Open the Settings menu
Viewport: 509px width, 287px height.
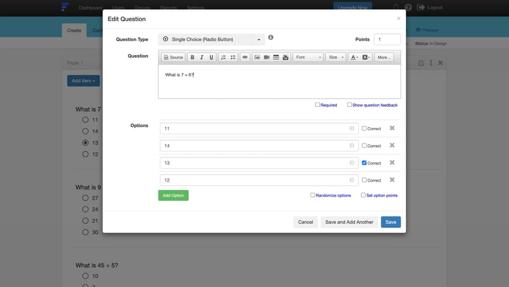pos(196,8)
